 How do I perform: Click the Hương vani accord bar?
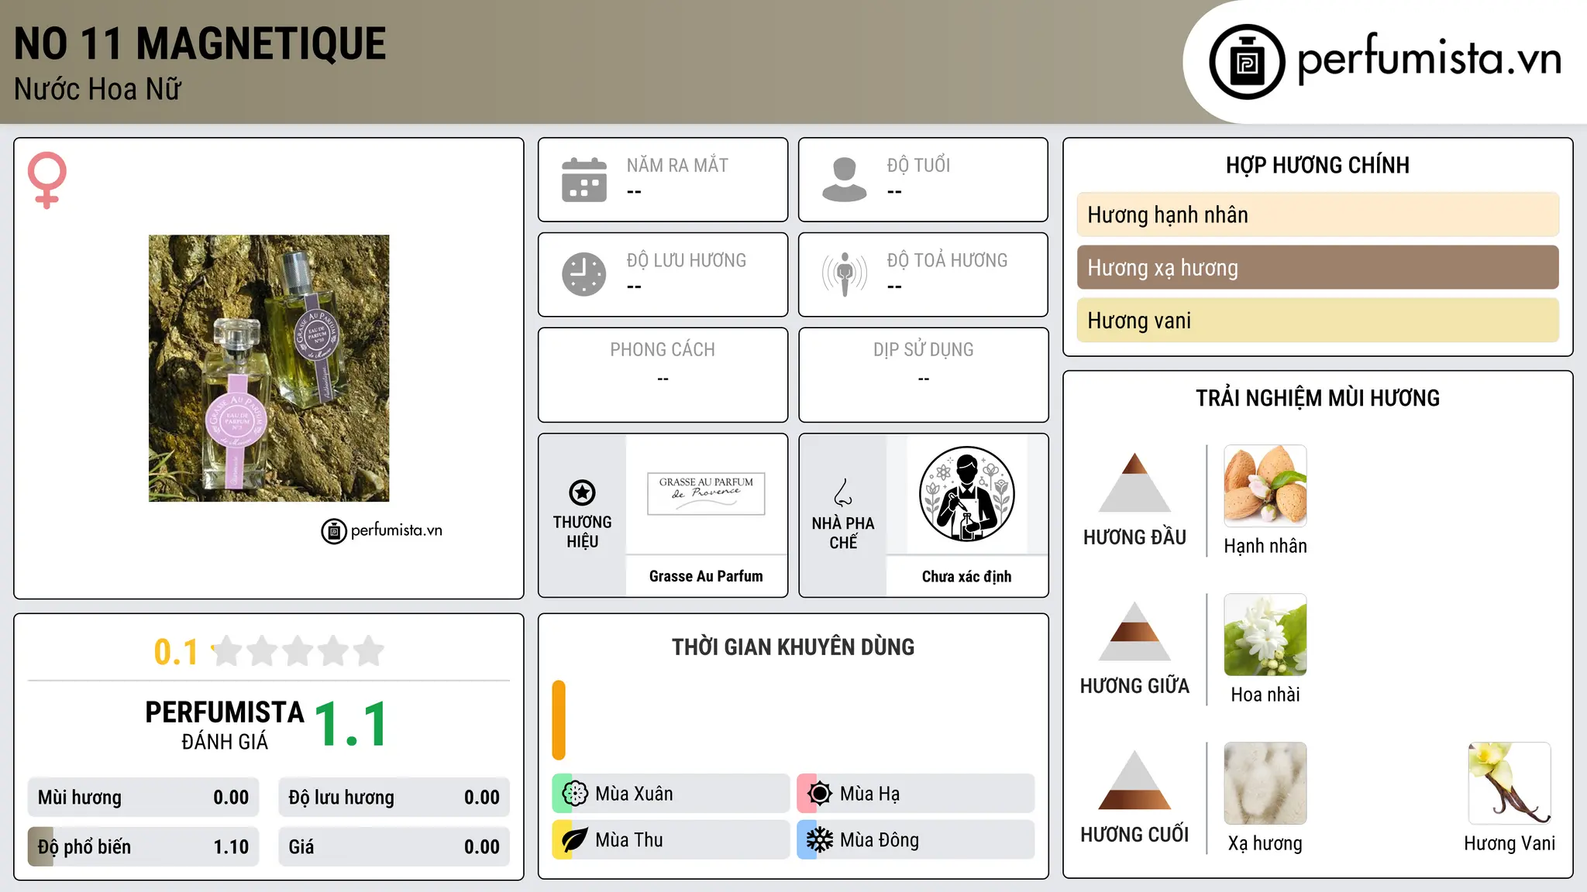[x=1318, y=321]
